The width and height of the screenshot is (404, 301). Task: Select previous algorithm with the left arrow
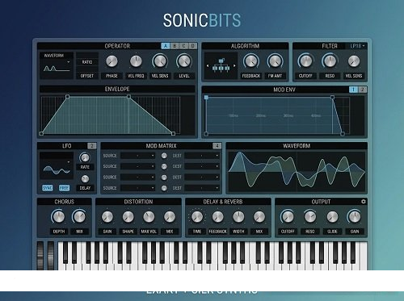[208, 65]
